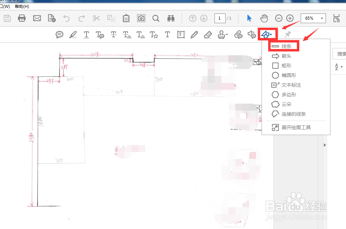
Task: Select the text box tool
Action: click(181, 35)
